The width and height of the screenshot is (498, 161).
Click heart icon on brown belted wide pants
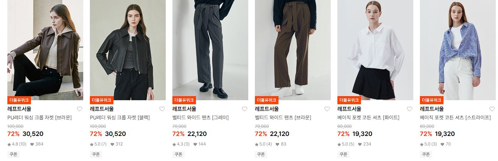click(327, 109)
